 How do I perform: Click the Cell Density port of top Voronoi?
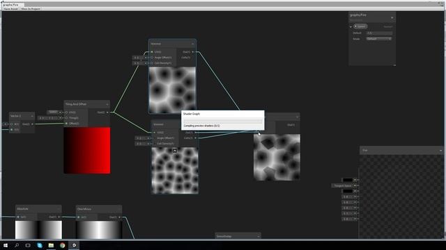pyautogui.click(x=152, y=63)
